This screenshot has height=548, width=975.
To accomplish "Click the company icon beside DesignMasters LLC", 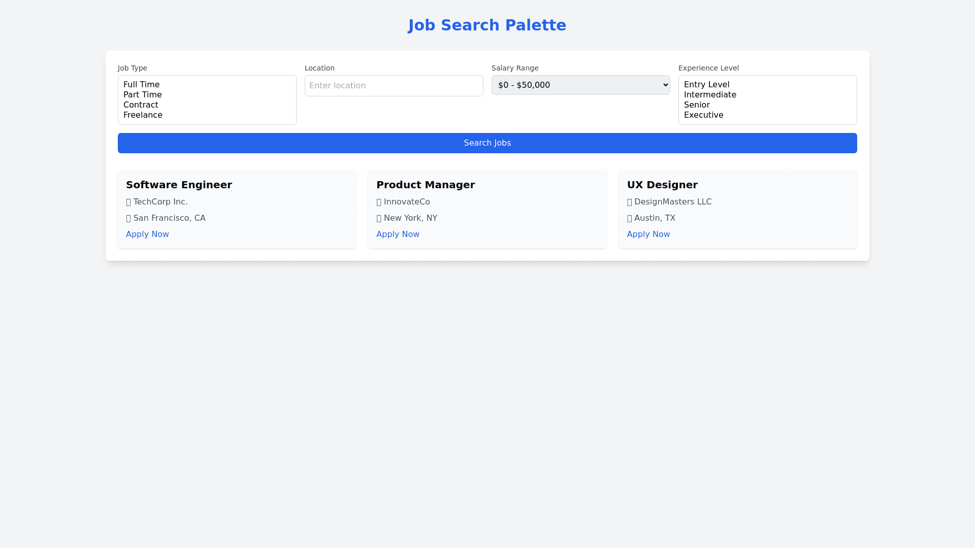I will [x=630, y=202].
